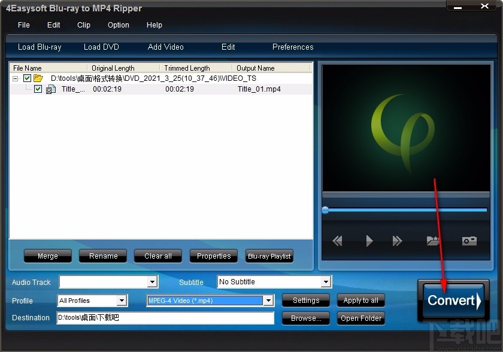Open the Clip menu
Image resolution: width=503 pixels, height=352 pixels.
[x=83, y=25]
